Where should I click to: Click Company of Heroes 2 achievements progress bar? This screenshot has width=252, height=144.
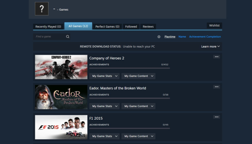pos(129,68)
